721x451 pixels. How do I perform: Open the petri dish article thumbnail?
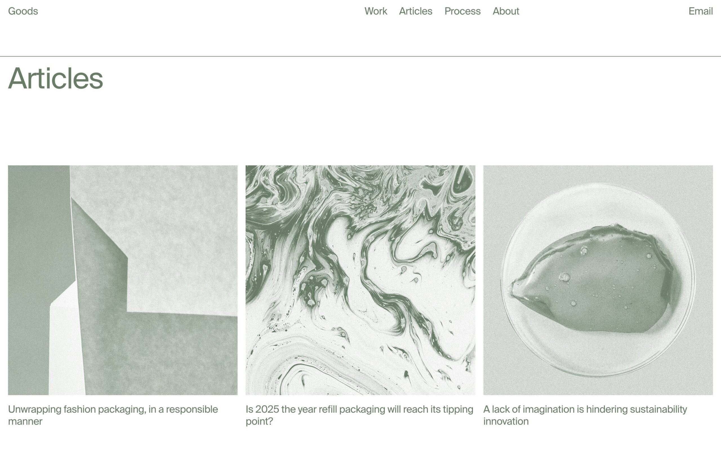click(598, 280)
